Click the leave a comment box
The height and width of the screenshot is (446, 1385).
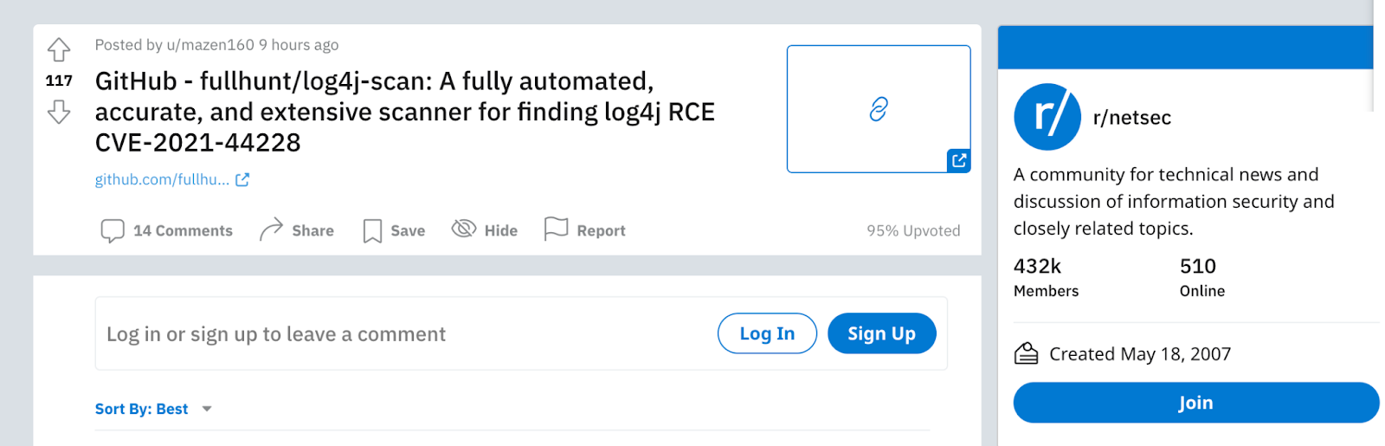(x=398, y=334)
